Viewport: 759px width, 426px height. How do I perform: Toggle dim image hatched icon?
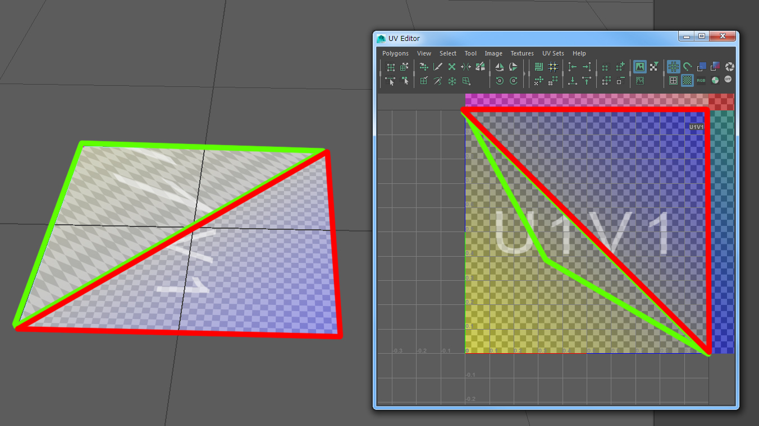pos(640,81)
